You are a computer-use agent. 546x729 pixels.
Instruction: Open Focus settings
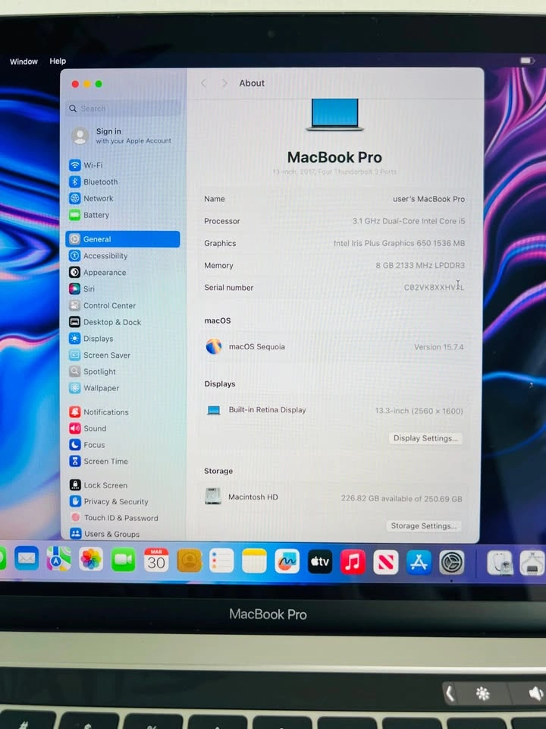tap(87, 445)
